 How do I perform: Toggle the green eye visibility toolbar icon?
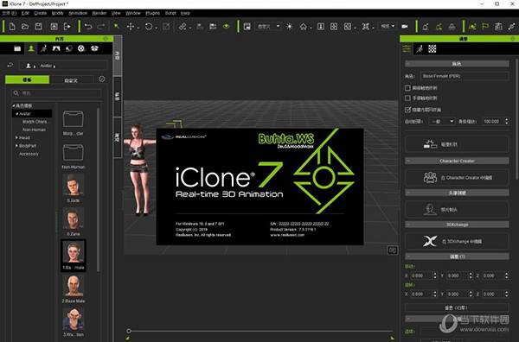pyautogui.click(x=227, y=27)
